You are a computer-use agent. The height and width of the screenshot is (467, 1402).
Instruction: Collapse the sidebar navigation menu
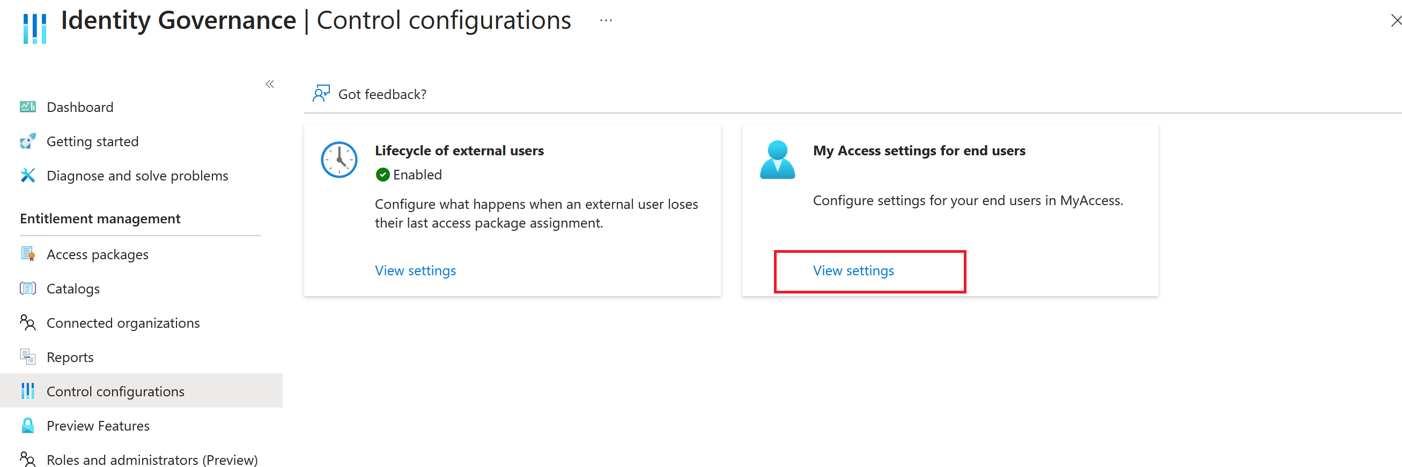(270, 84)
